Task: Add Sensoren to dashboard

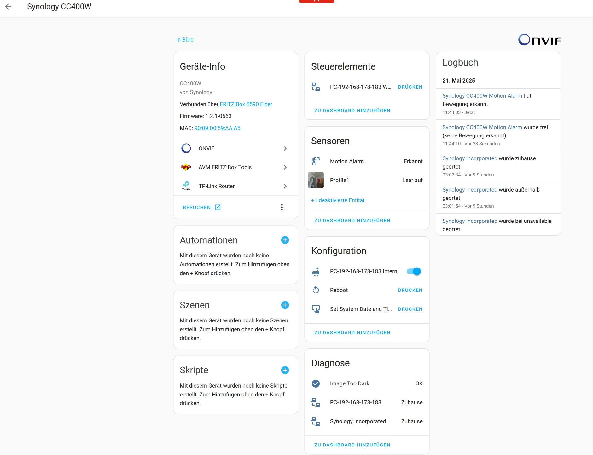Action: 352,221
